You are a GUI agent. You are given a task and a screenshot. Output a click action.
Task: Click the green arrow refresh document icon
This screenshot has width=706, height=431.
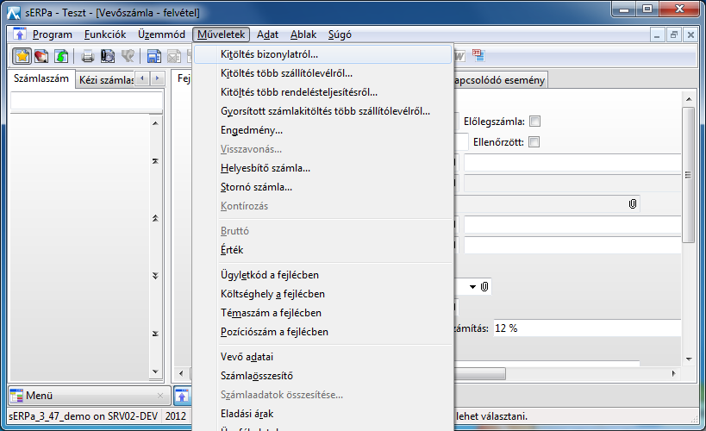click(x=61, y=56)
